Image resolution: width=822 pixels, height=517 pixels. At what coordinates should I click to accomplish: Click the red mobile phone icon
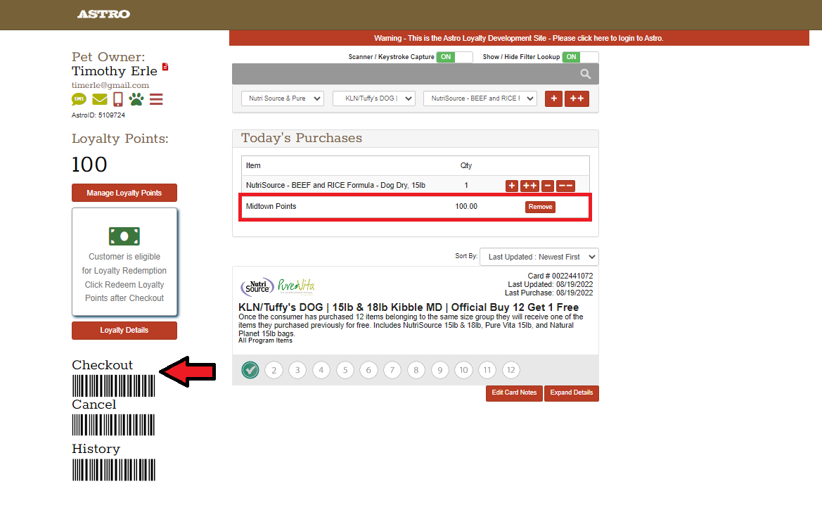(x=117, y=99)
